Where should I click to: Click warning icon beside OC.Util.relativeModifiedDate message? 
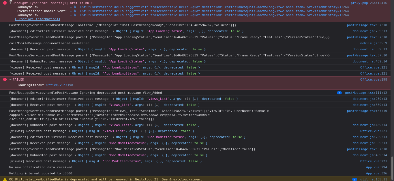tap(5, 179)
